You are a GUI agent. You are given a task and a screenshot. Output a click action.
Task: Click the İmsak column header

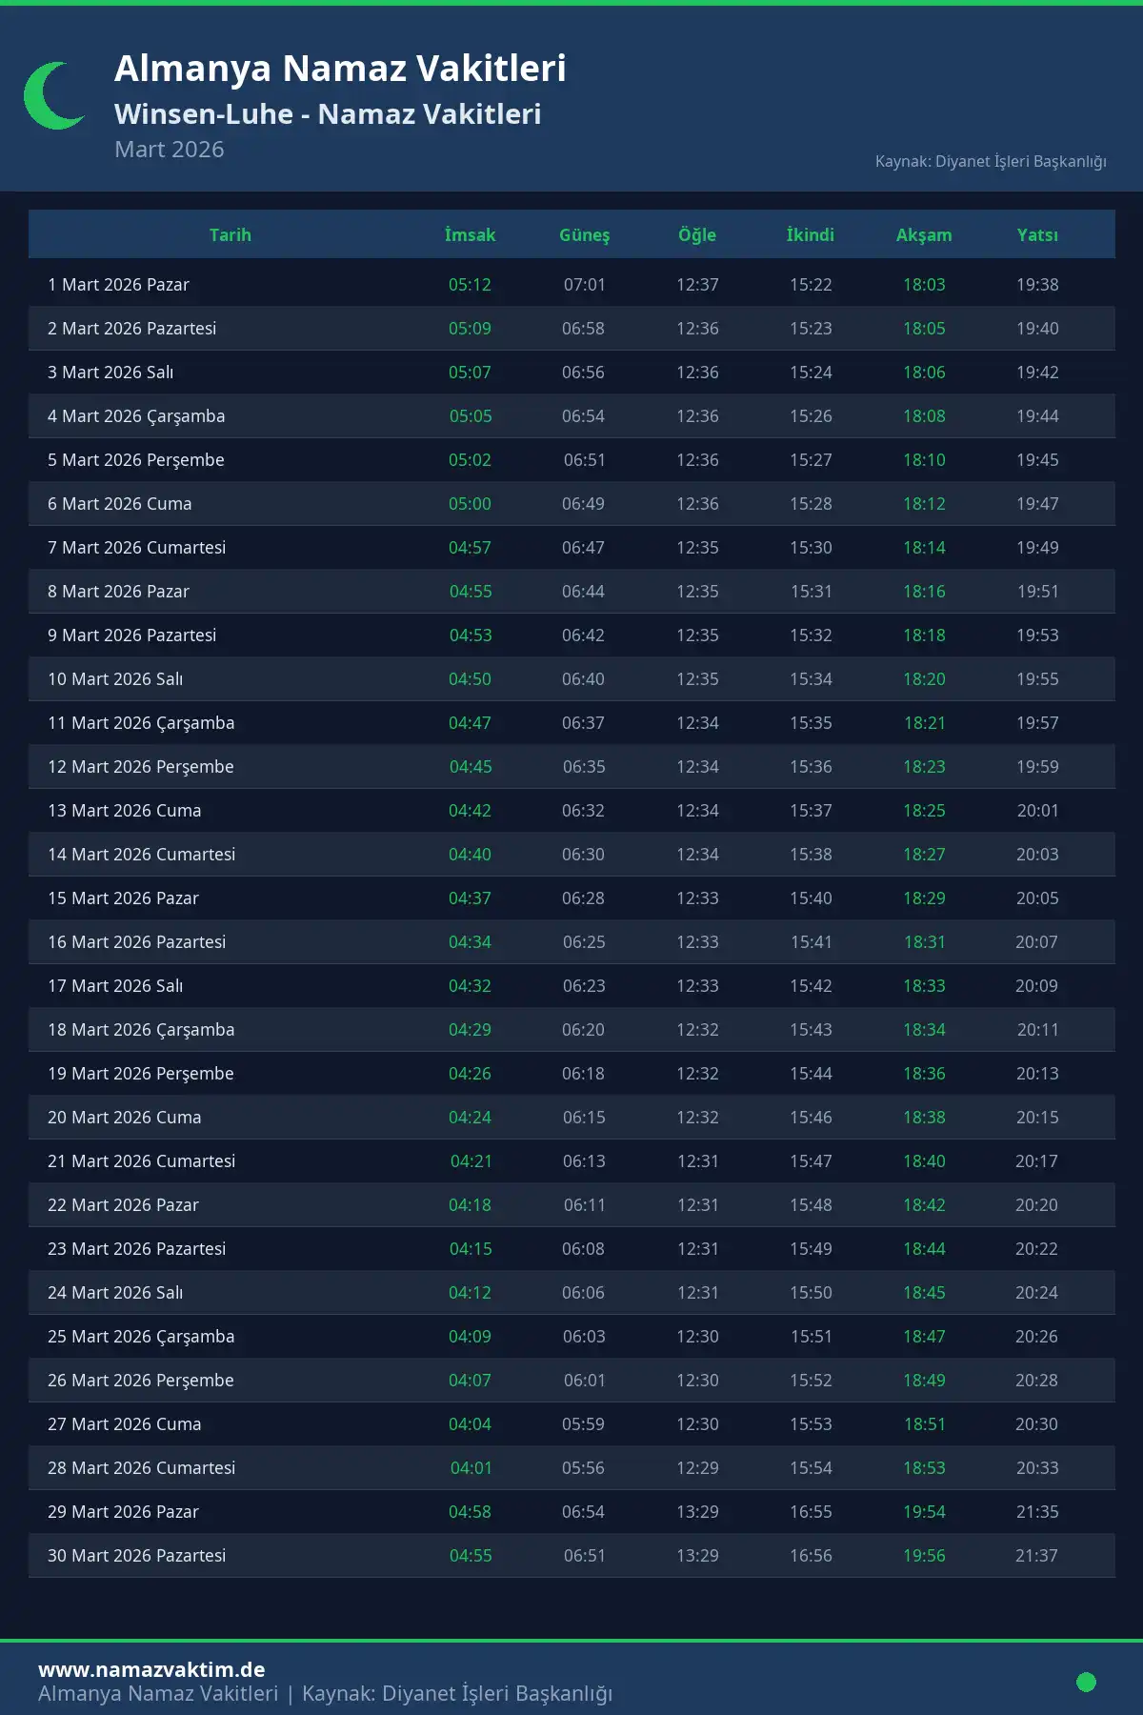(470, 234)
